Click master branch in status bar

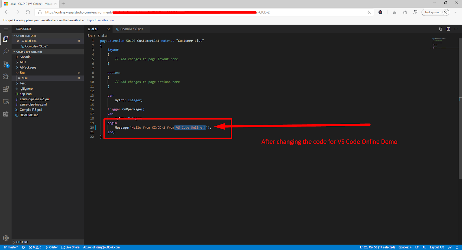[11, 247]
